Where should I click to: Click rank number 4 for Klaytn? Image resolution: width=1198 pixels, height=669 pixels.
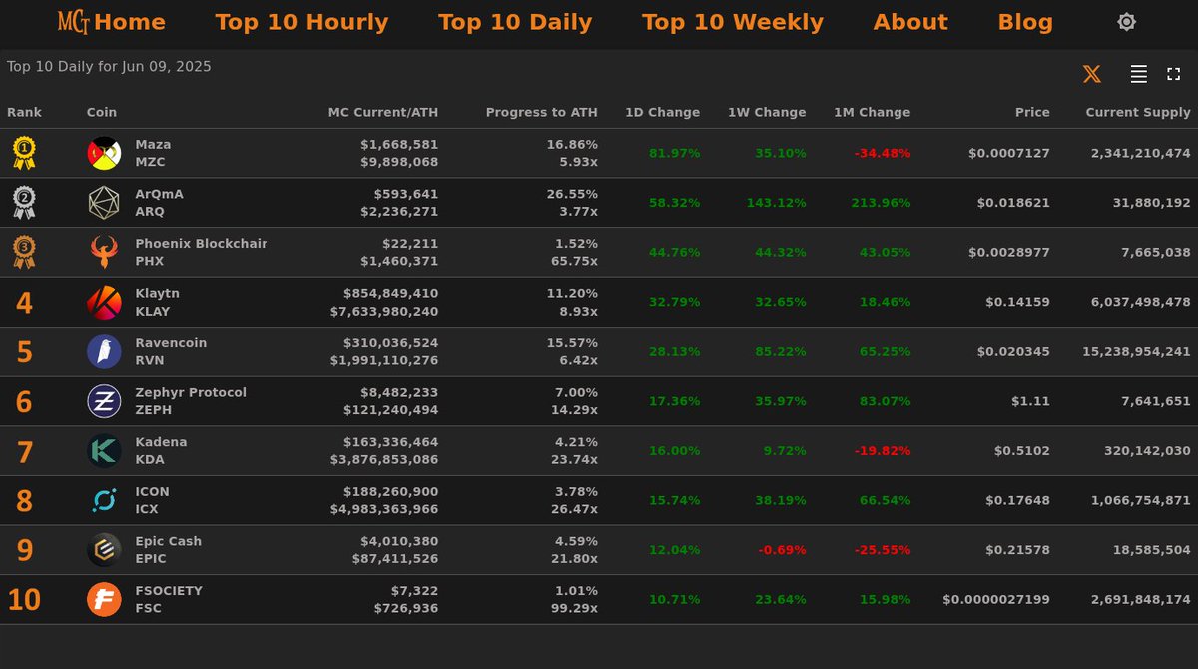point(24,303)
